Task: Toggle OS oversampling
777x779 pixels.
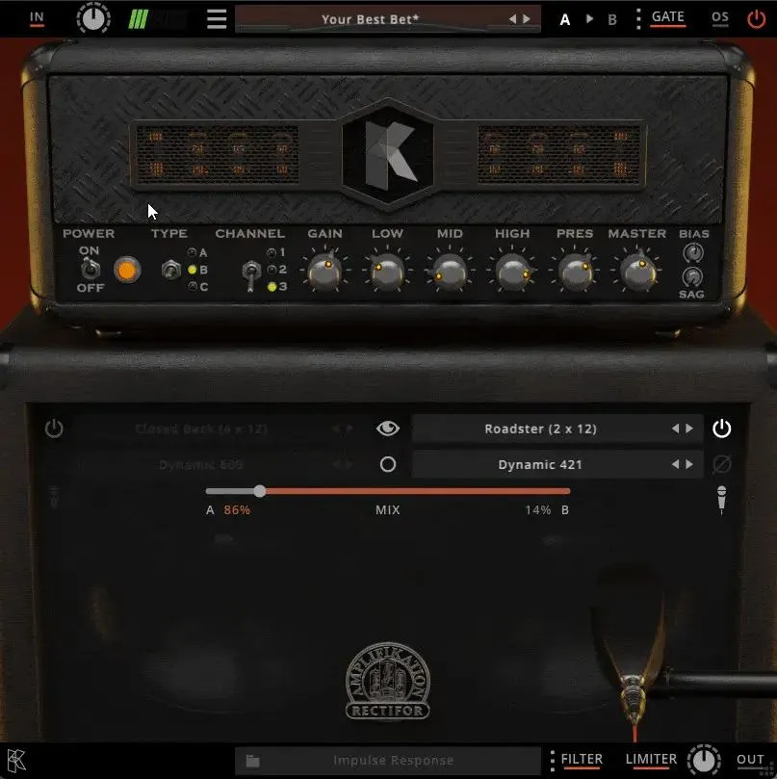Action: [720, 18]
